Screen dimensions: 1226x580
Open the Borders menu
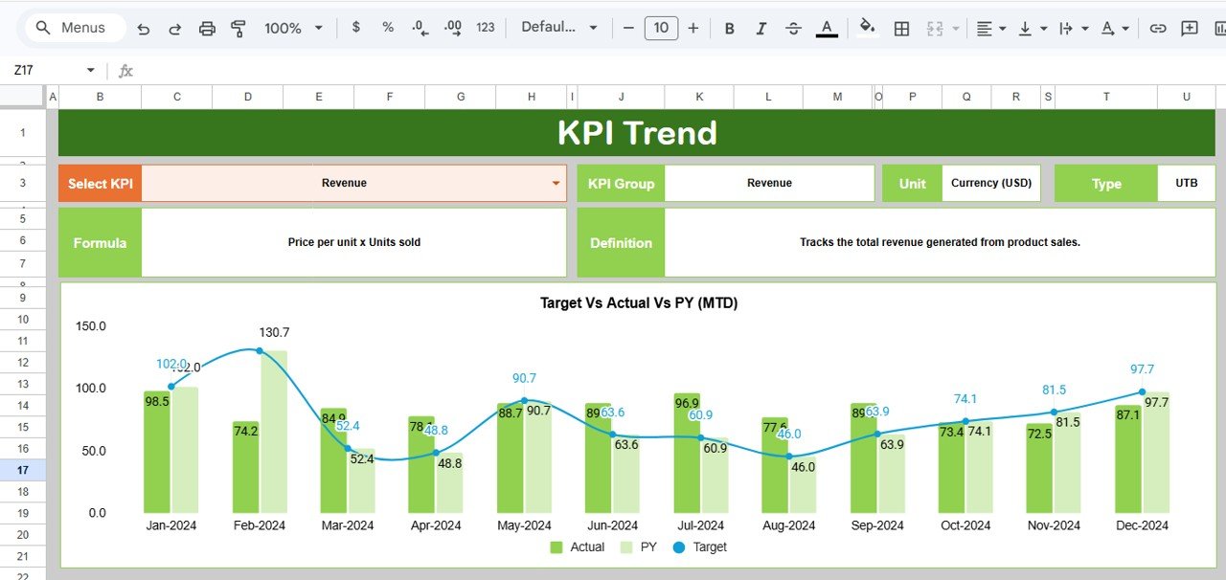901,28
